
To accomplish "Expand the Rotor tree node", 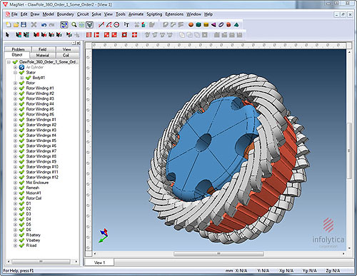I will pos(15,83).
